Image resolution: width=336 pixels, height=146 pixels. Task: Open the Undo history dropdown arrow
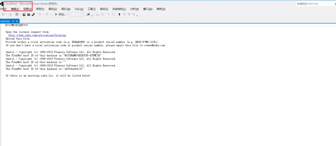tap(43, 15)
